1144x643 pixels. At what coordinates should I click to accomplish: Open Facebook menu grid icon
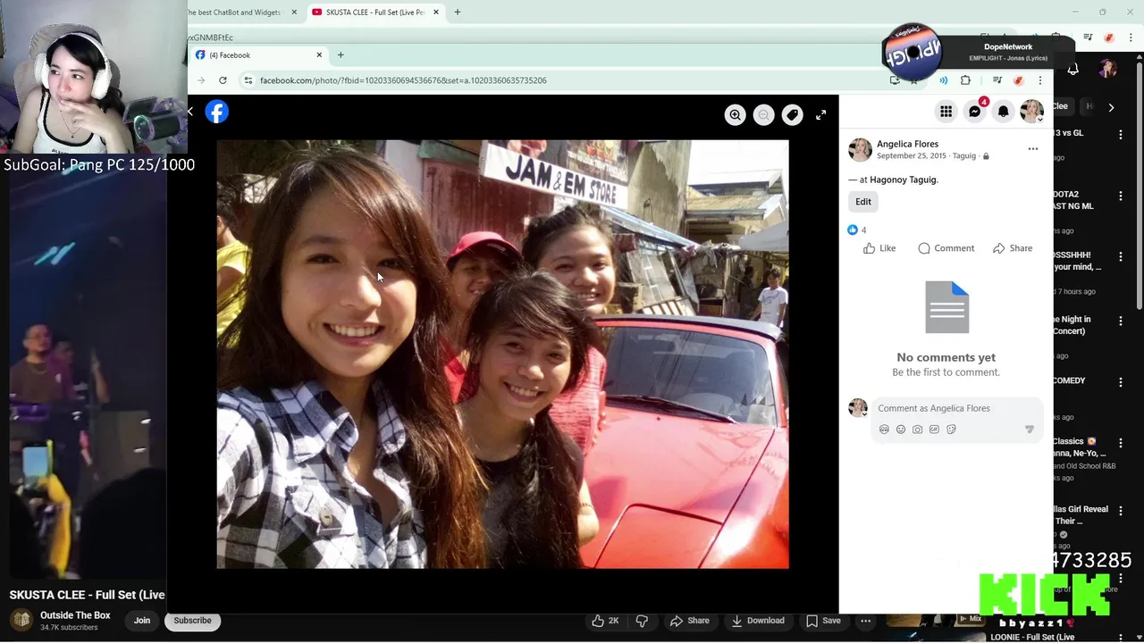tap(946, 112)
